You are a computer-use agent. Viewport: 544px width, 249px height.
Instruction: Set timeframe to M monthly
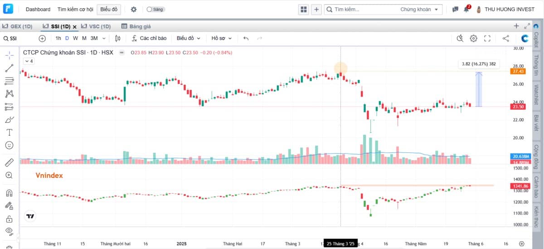(84, 39)
